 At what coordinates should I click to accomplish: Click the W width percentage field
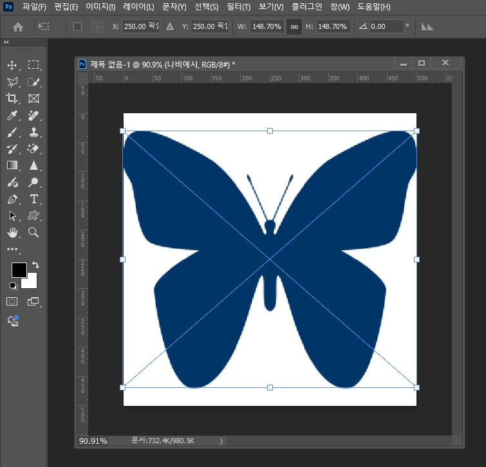267,26
